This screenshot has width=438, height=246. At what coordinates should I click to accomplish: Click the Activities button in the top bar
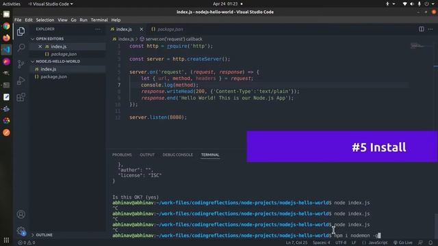click(12, 4)
